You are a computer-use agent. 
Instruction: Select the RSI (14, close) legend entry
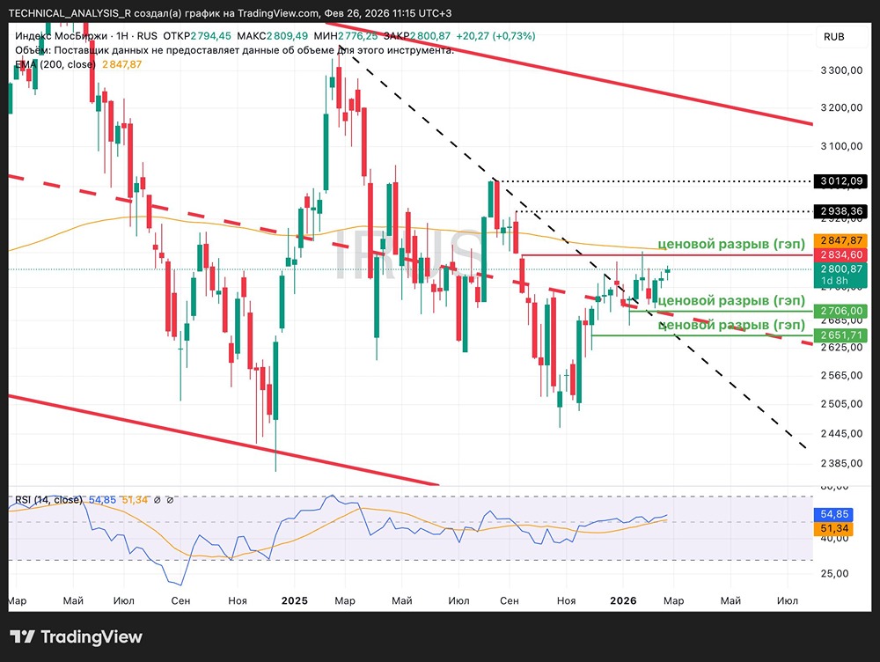coord(48,497)
